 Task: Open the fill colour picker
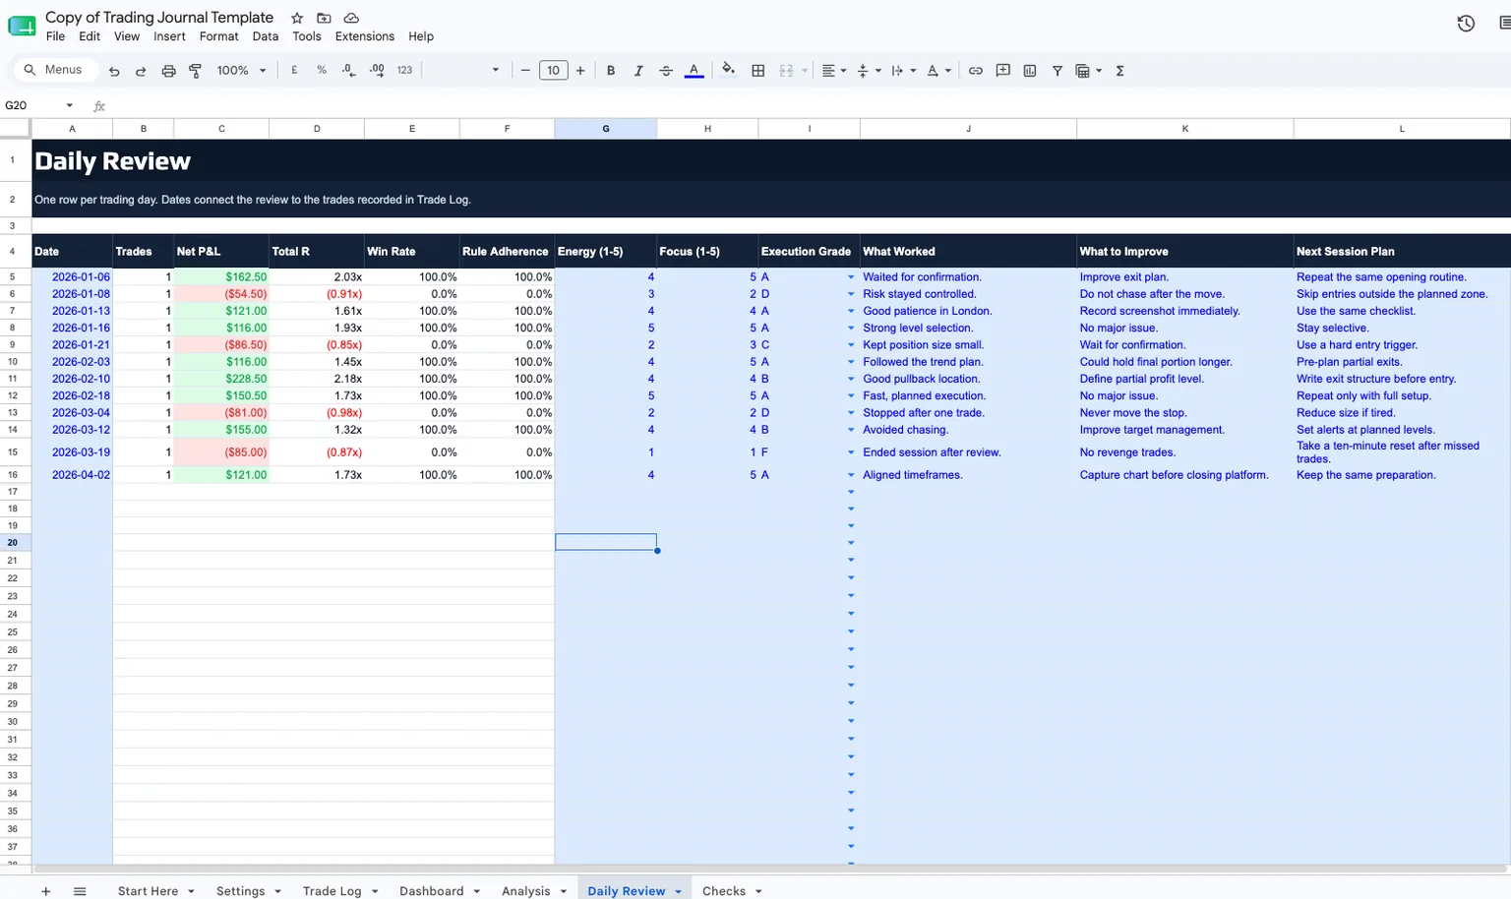[x=728, y=70]
